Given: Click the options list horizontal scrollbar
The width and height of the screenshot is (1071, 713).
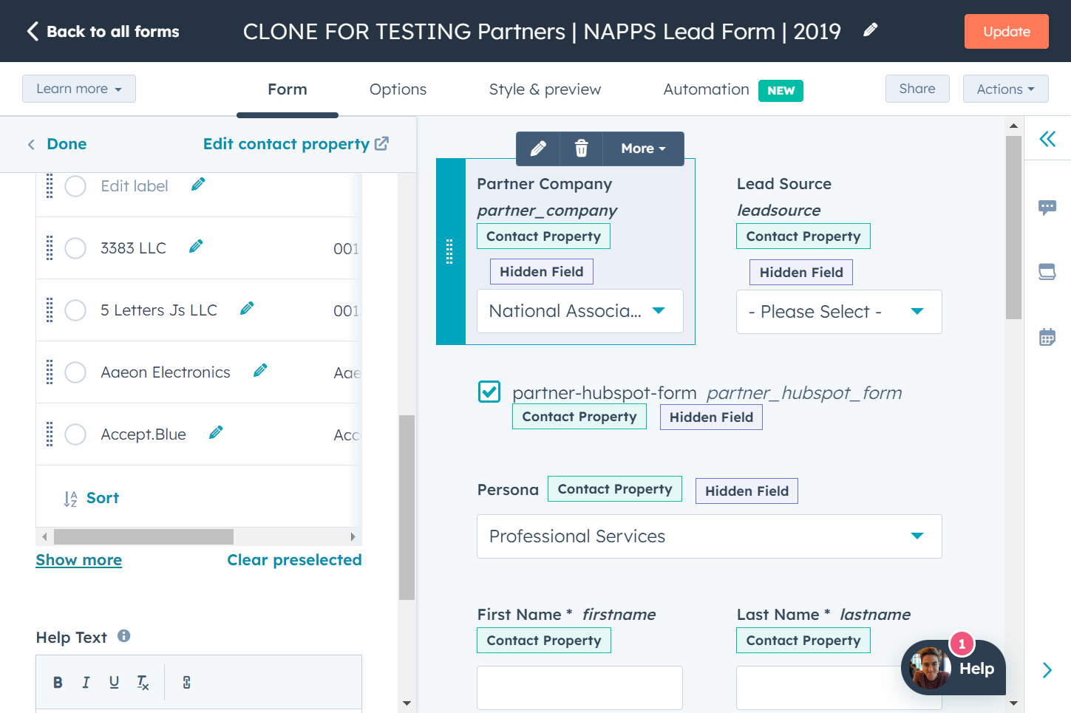Looking at the screenshot, I should tap(144, 536).
